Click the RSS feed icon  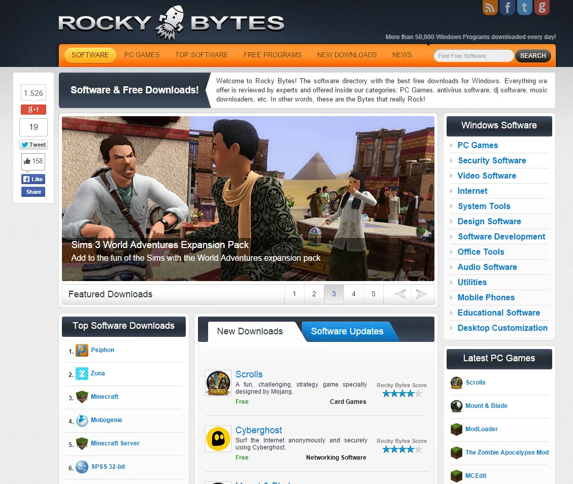coord(489,8)
